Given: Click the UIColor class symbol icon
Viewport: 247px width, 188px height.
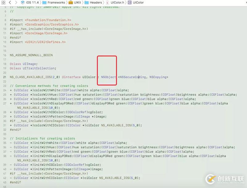Looking at the screenshot, I should click(129, 2).
